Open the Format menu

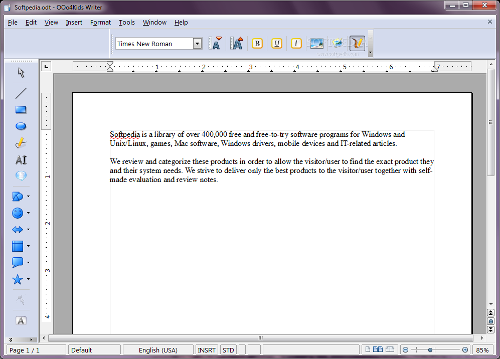100,23
